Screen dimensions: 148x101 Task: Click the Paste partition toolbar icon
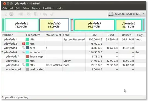tap(36, 14)
